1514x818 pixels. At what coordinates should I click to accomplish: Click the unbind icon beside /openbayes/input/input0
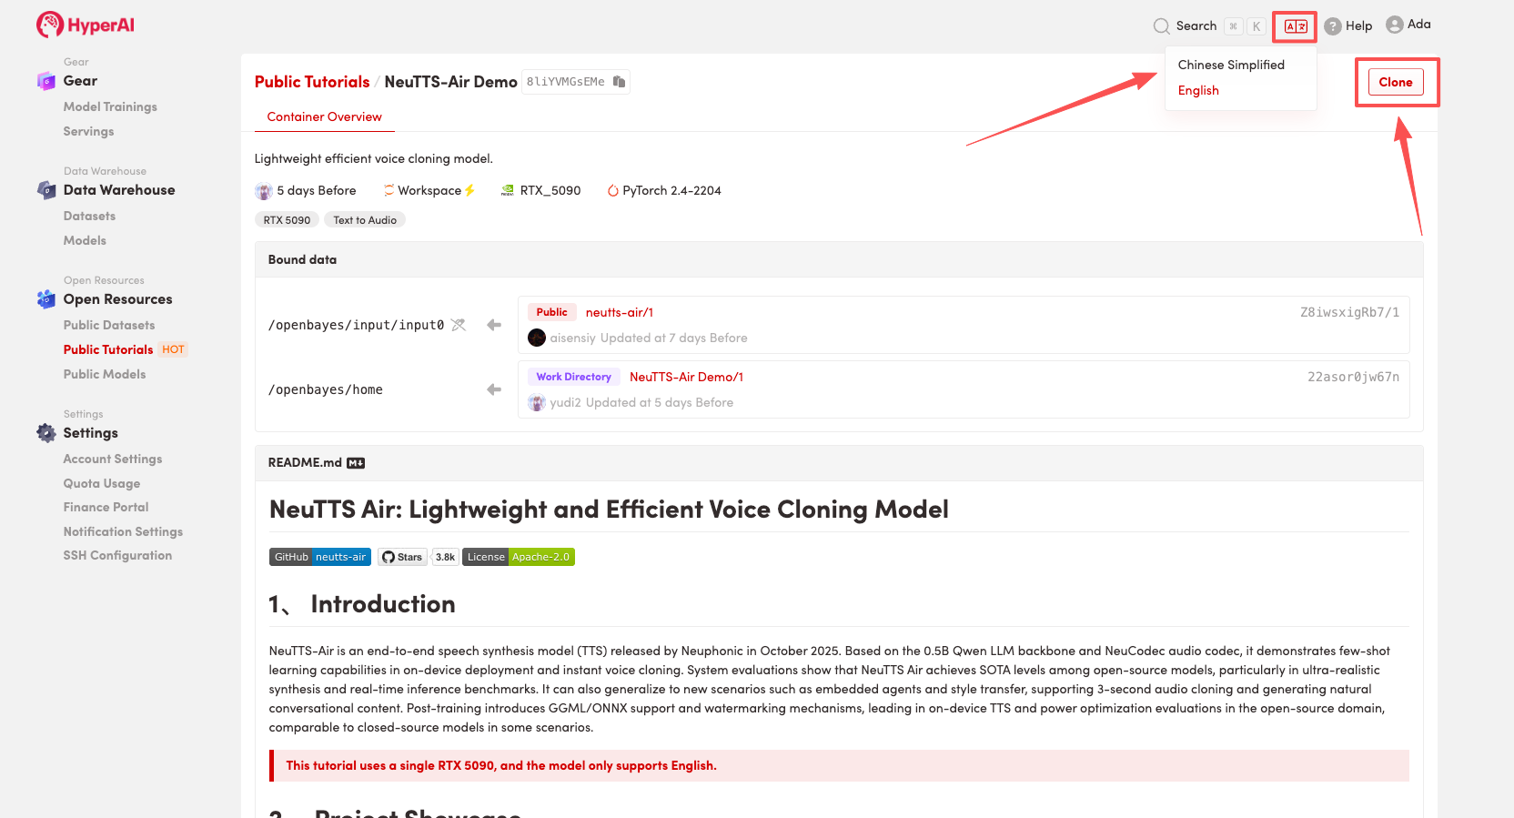(x=459, y=325)
